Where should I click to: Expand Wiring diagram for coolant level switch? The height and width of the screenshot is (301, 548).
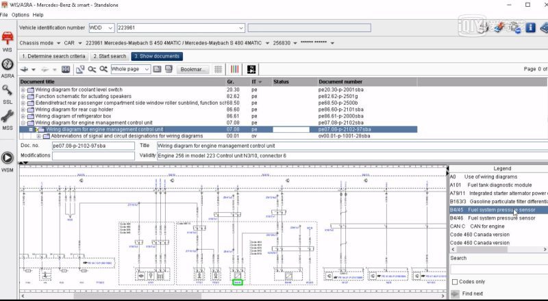23,90
